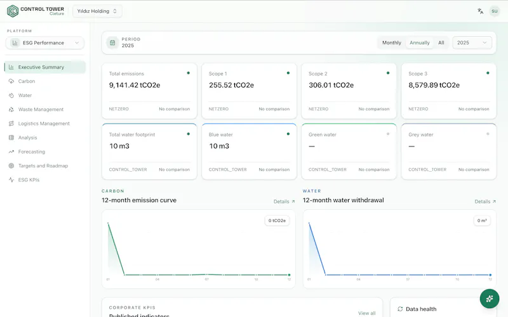Expand the ESG Performance platform dropdown
This screenshot has width=508, height=317.
coord(45,42)
